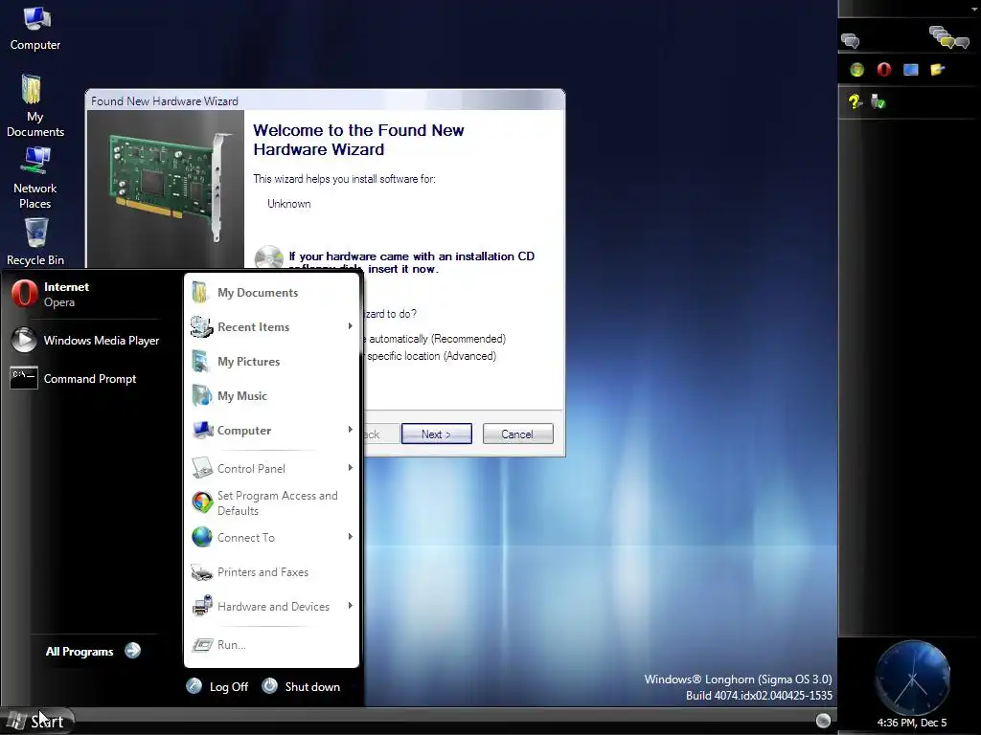Expand the Computer submenu arrow
The image size is (981, 735).
351,430
